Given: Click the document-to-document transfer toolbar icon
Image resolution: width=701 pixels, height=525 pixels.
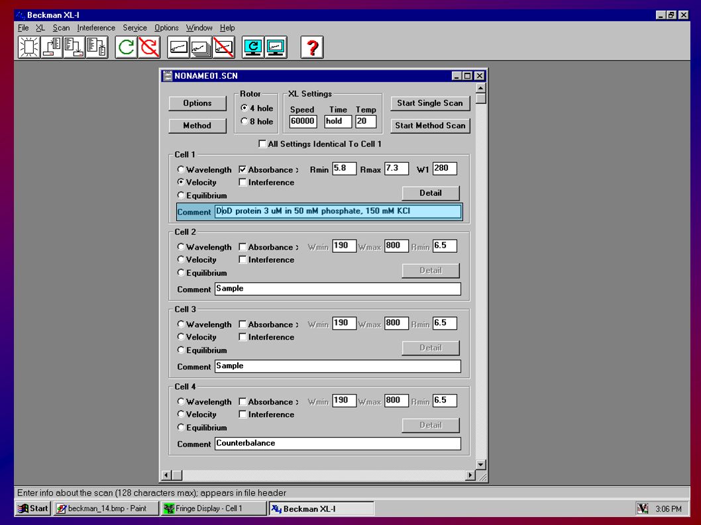Looking at the screenshot, I should pos(97,47).
